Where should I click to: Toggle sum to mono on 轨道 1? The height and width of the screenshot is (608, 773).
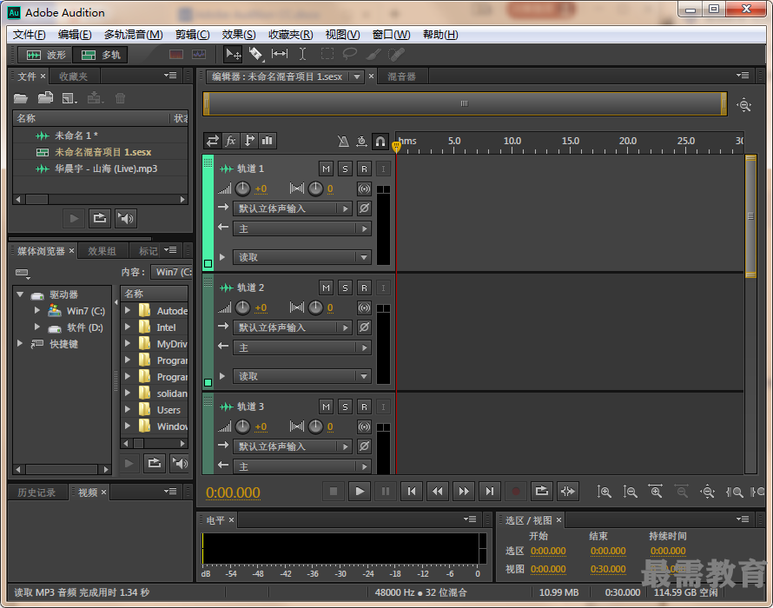click(x=364, y=188)
